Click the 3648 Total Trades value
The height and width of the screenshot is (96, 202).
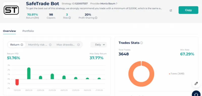click(x=124, y=54)
